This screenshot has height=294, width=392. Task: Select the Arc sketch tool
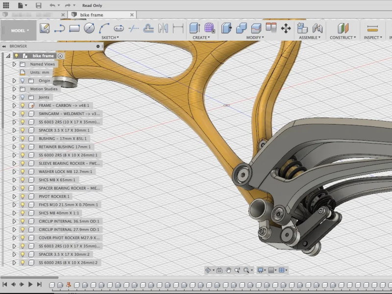point(104,28)
